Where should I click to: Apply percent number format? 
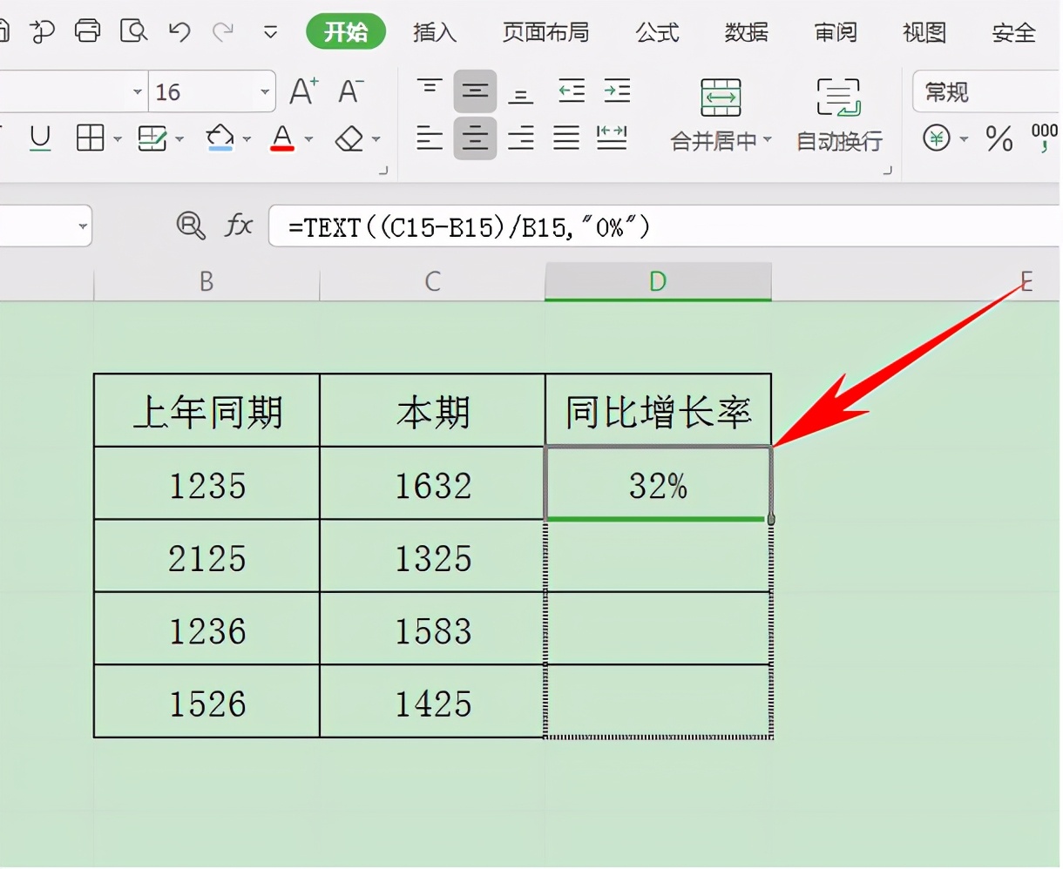point(999,138)
